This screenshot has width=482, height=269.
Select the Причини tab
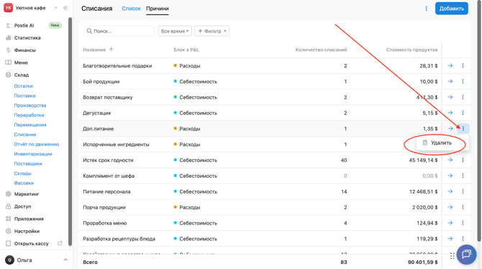pyautogui.click(x=157, y=9)
